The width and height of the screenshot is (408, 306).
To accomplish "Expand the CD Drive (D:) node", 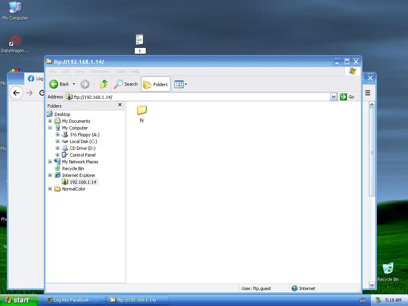I will click(x=57, y=148).
